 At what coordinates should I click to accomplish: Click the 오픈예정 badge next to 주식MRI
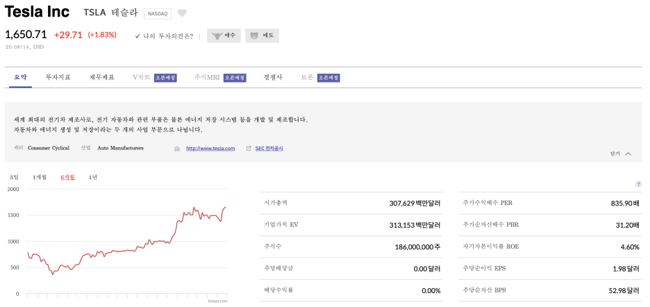(235, 78)
